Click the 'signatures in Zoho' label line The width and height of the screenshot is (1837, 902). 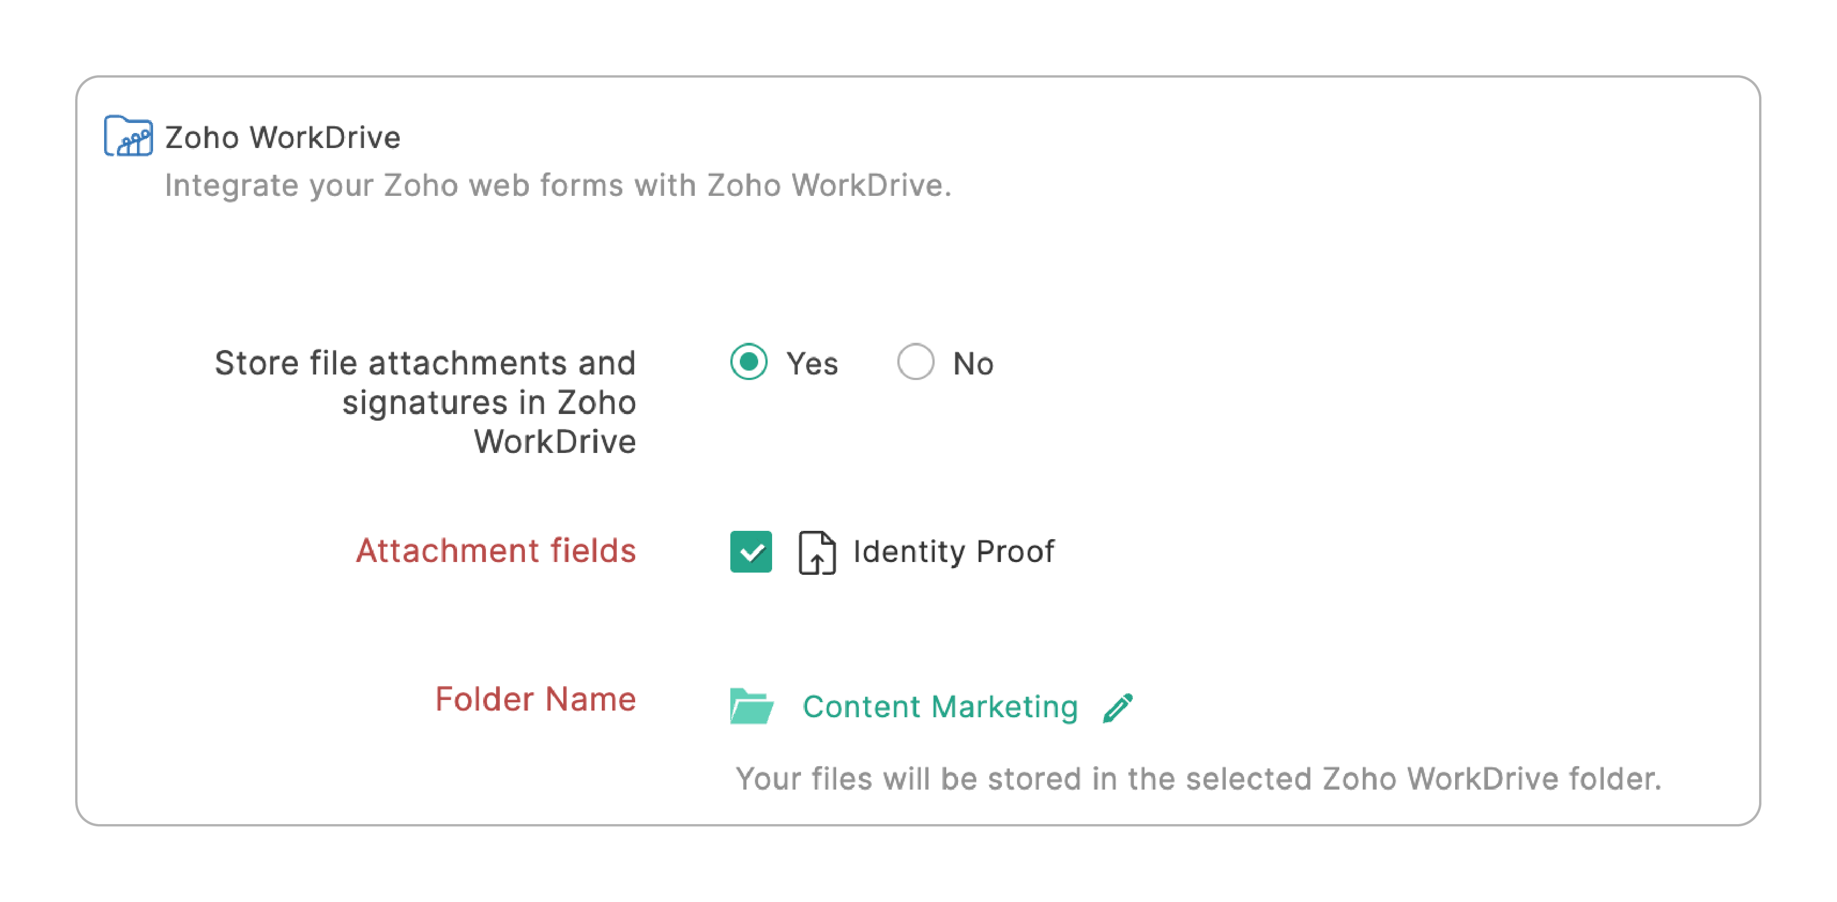tap(489, 402)
